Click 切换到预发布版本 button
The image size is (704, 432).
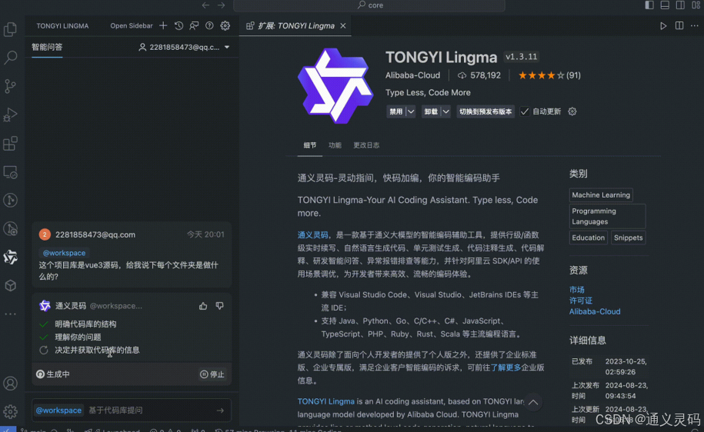[485, 111]
